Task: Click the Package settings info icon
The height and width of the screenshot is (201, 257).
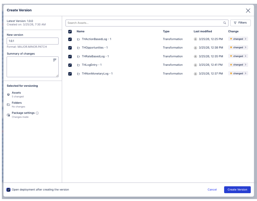Action: click(37, 113)
